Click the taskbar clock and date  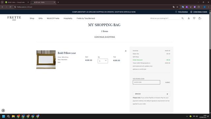(x=203, y=116)
